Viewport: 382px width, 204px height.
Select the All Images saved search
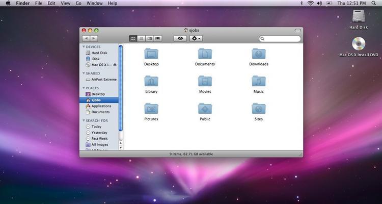(99, 145)
